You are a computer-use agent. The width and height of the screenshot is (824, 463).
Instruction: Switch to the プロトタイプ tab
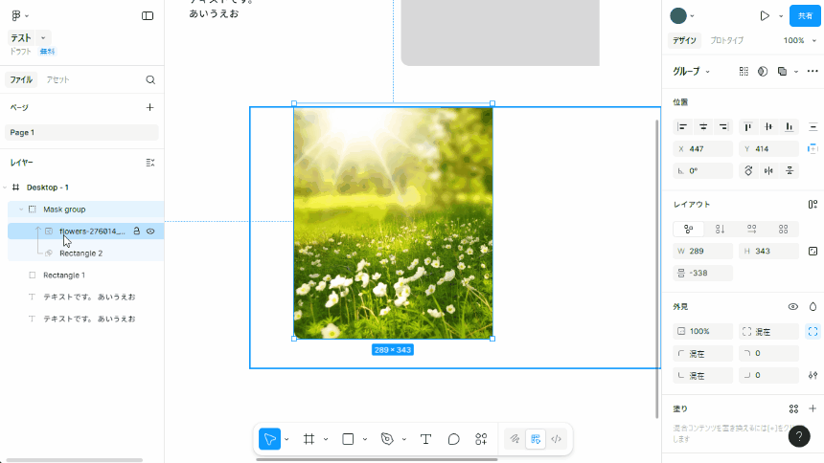pyautogui.click(x=727, y=40)
